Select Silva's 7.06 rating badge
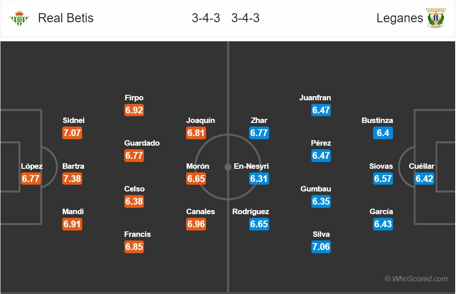457x294 pixels. coord(321,247)
